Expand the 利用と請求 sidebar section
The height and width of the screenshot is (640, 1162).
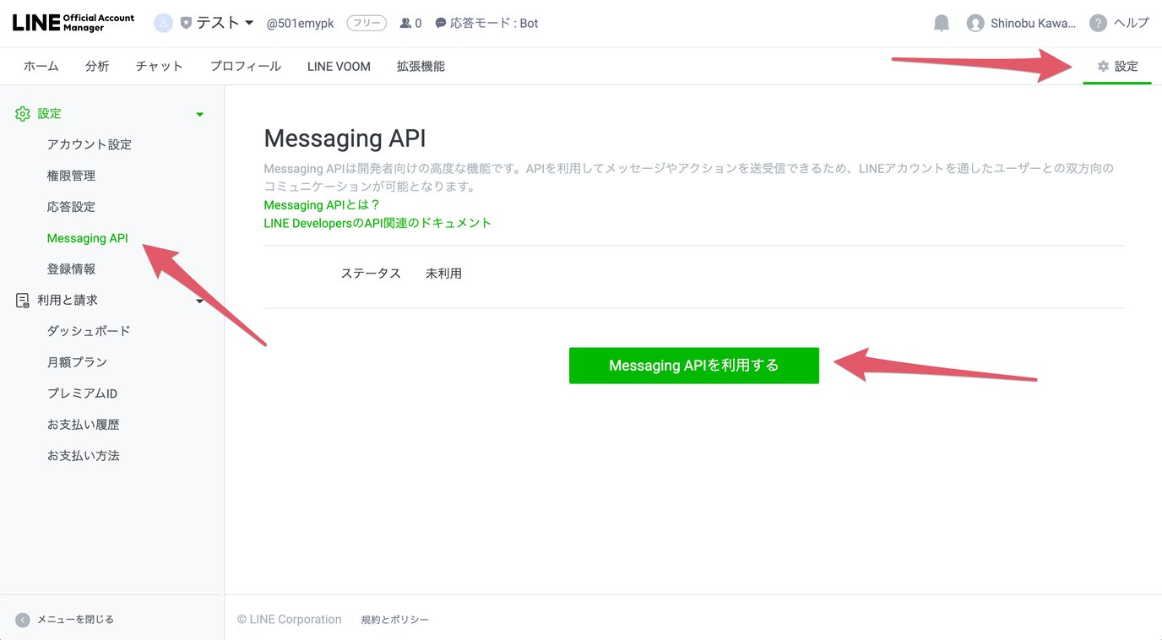pos(199,300)
